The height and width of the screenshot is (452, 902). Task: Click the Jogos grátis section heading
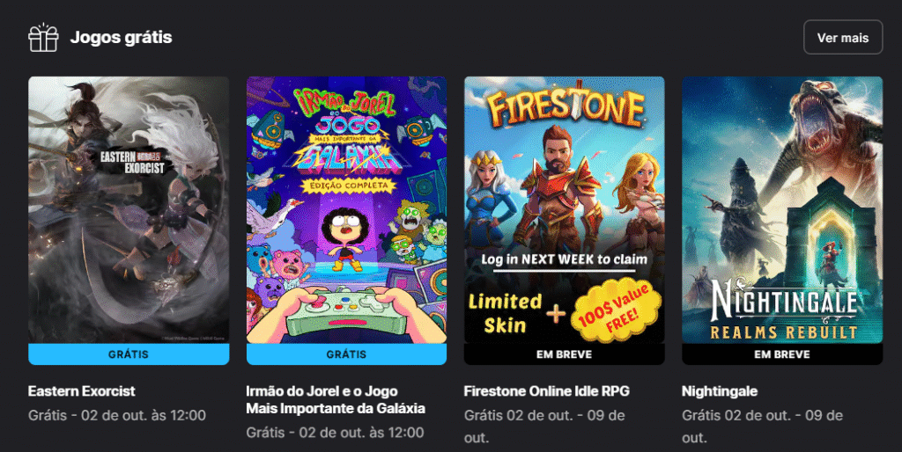pyautogui.click(x=121, y=37)
